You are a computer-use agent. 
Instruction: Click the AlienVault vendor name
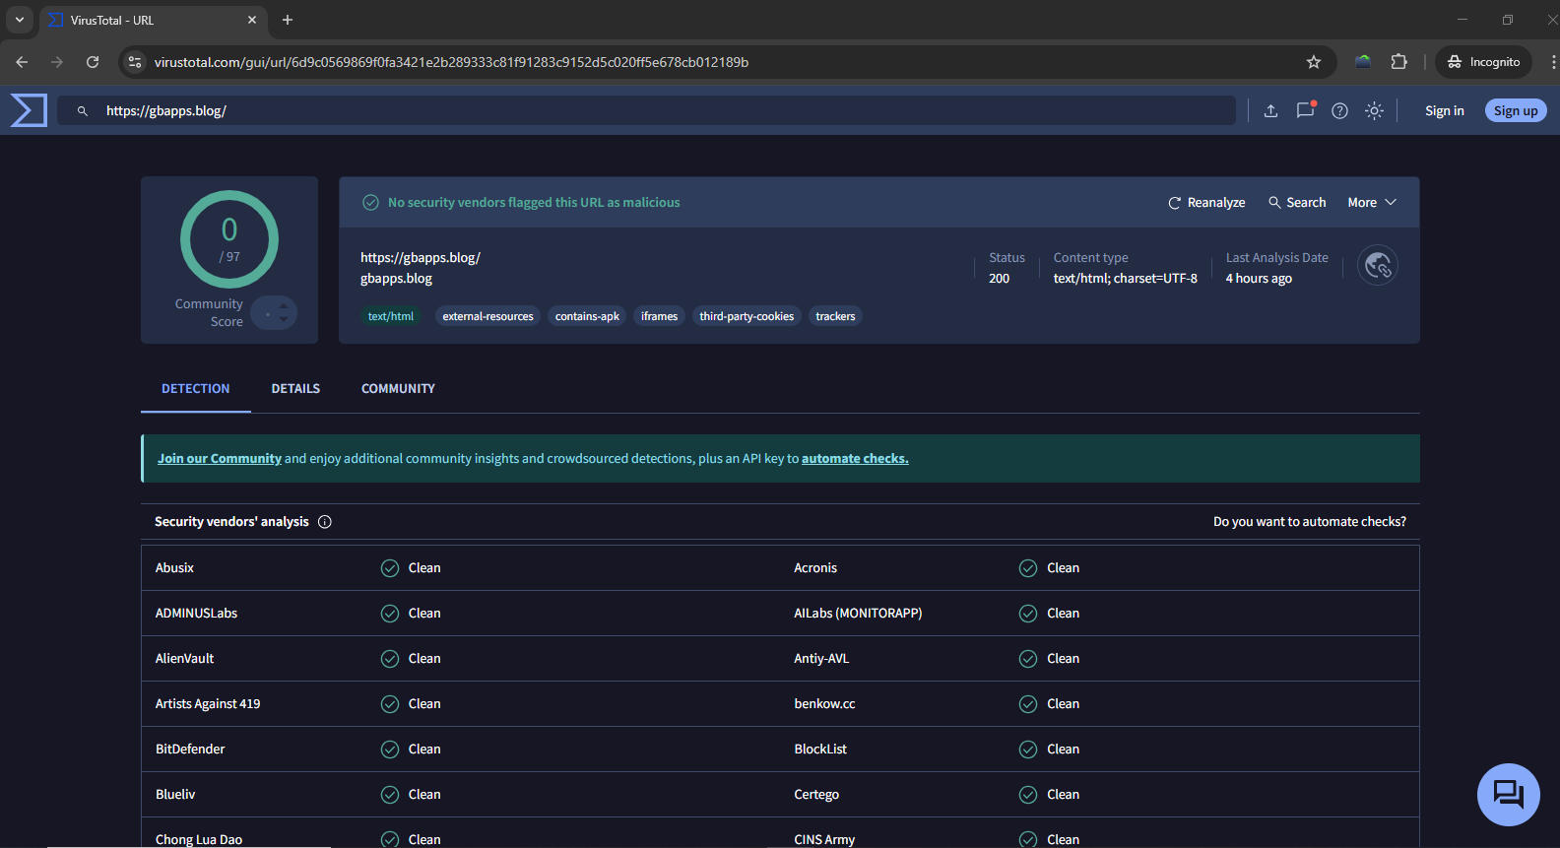pos(184,659)
